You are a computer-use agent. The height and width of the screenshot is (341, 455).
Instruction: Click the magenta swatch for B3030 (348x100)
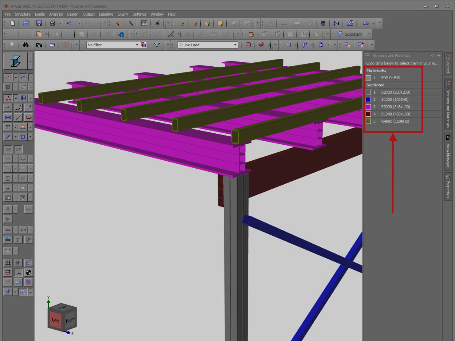368,106
